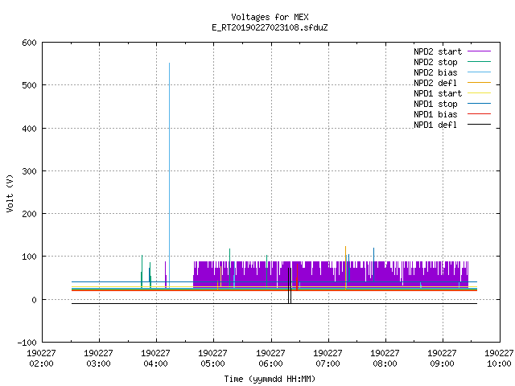Image resolution: width=515 pixels, height=386 pixels.
Task: Click the light blue NPD2 bias legend line
Action: pos(480,72)
